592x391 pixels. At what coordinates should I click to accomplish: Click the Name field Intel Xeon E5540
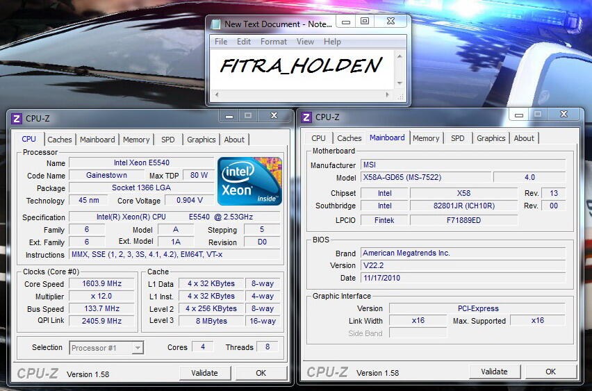(x=142, y=163)
